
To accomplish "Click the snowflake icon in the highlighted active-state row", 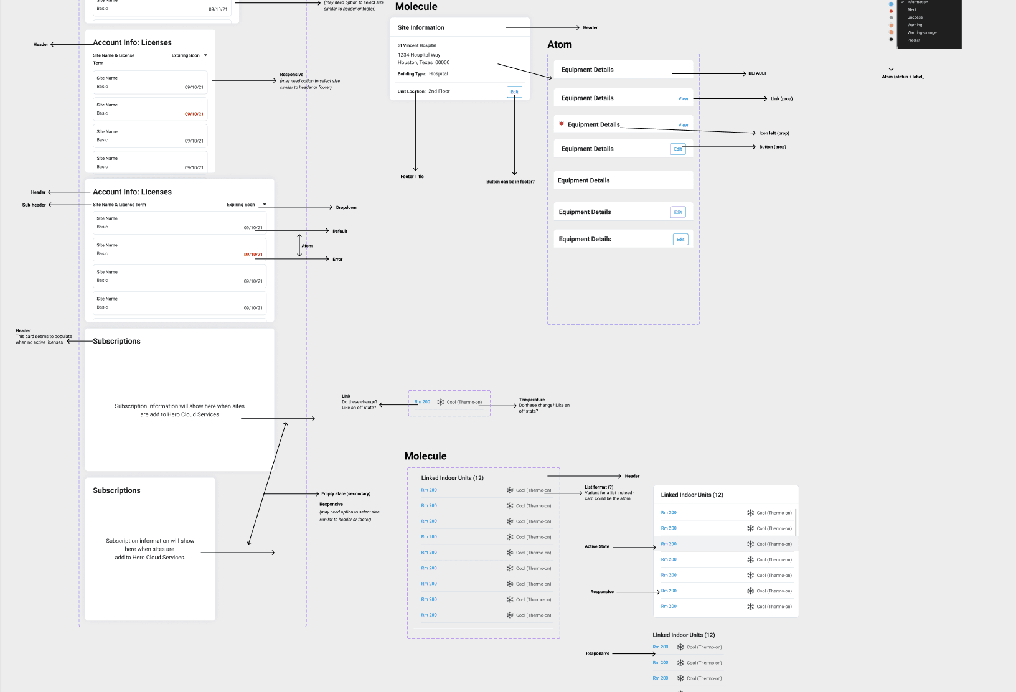I will (751, 544).
